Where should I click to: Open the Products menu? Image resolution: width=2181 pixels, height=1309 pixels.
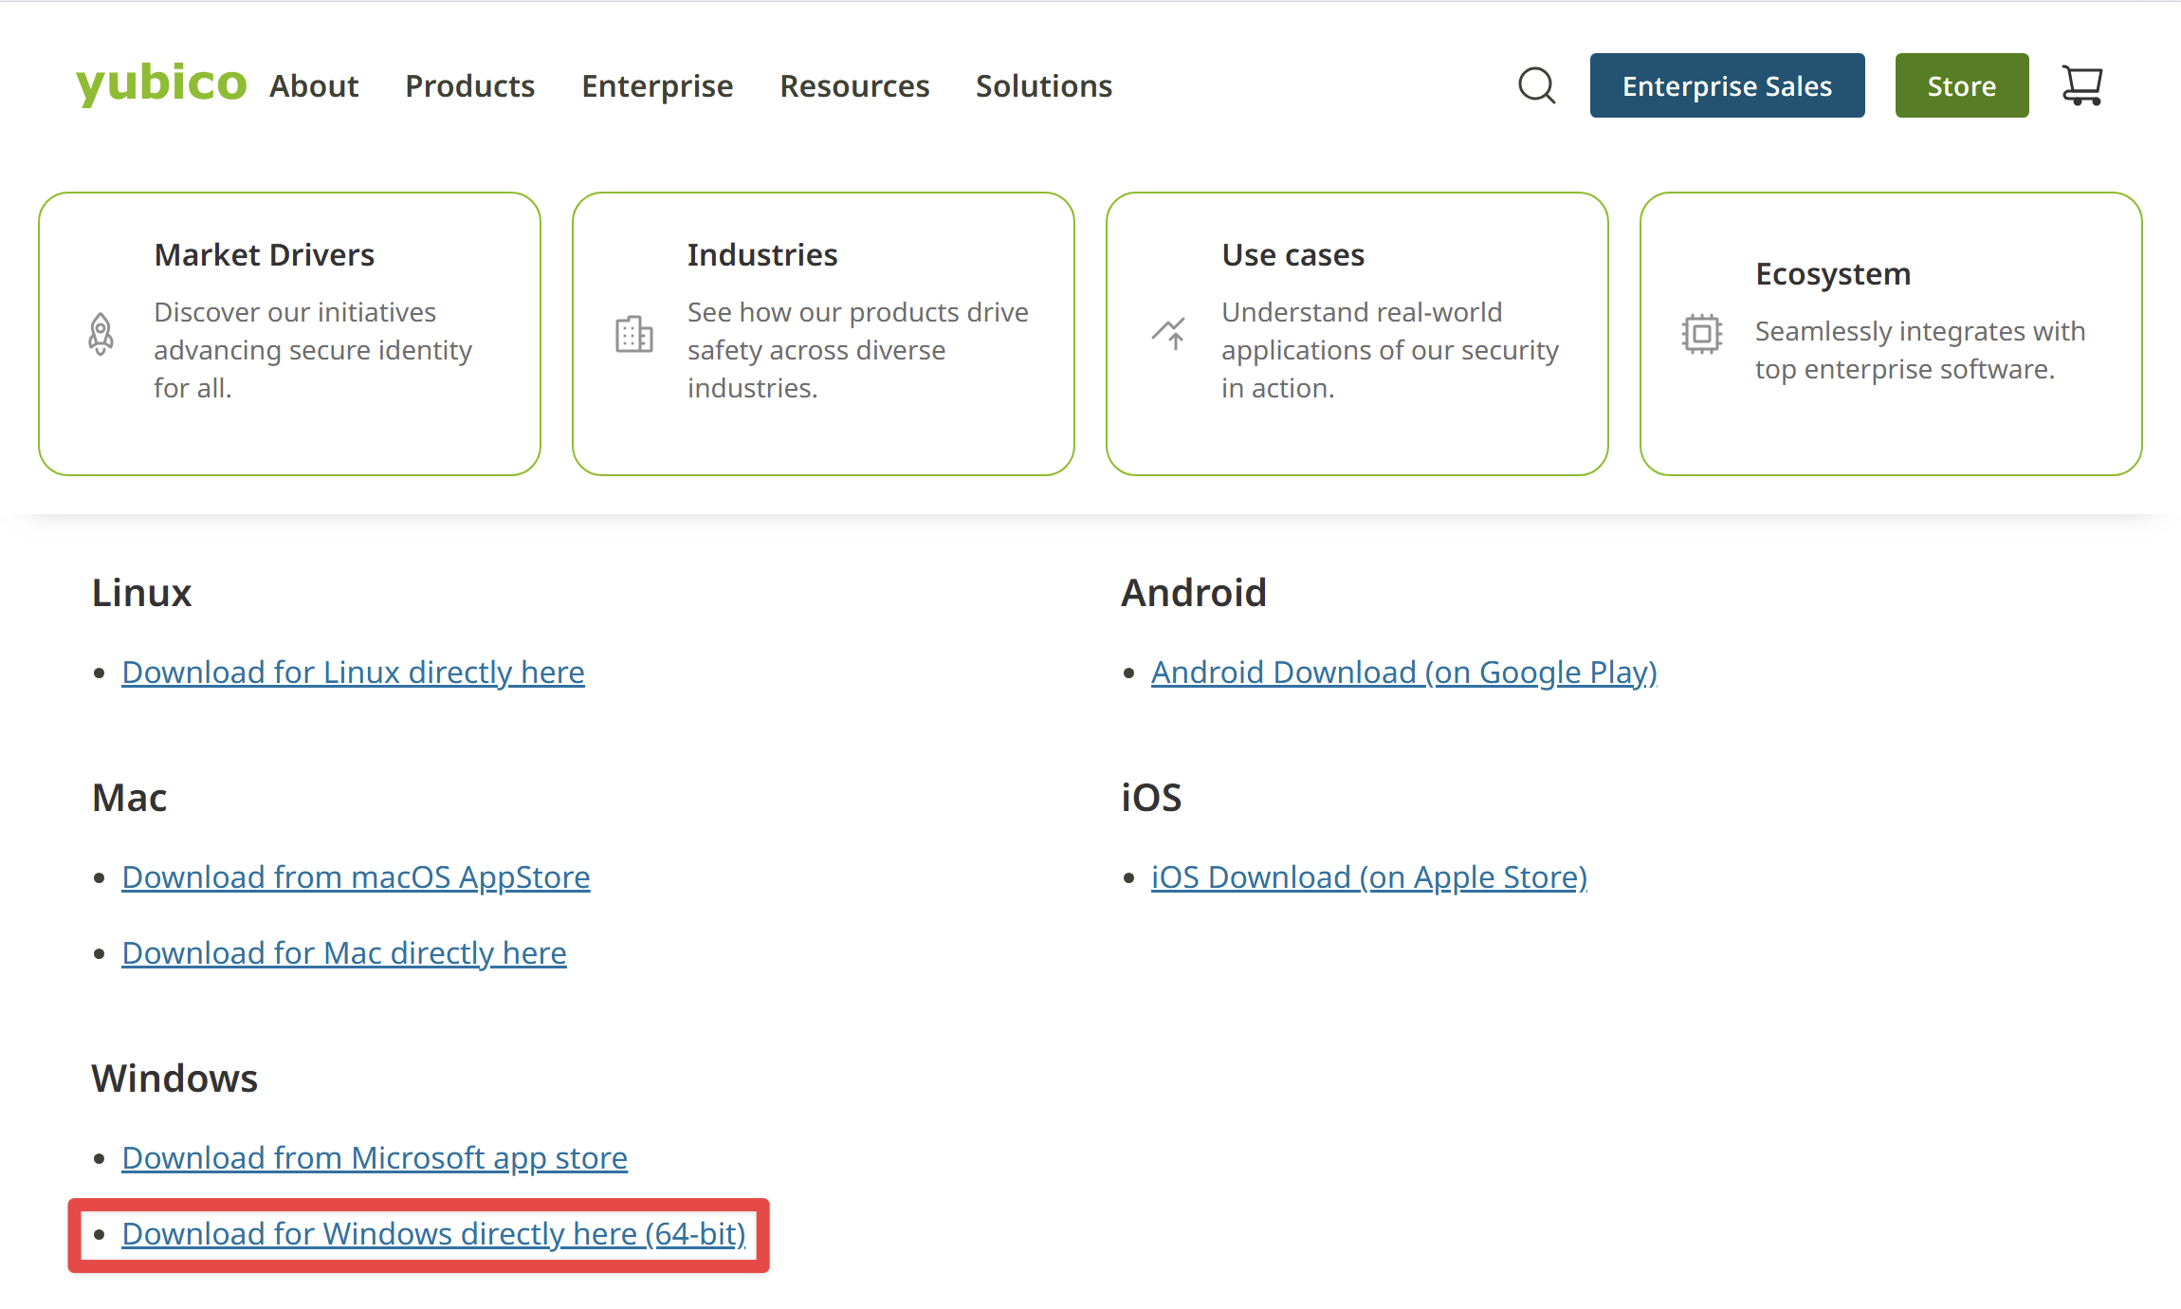[x=470, y=85]
